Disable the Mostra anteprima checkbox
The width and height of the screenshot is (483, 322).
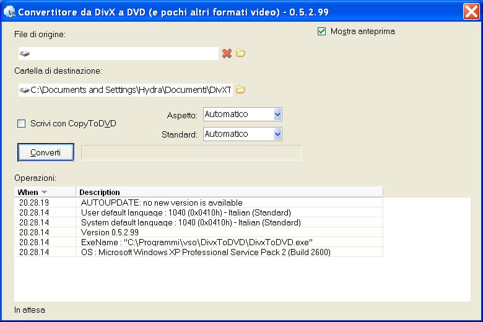pos(321,32)
